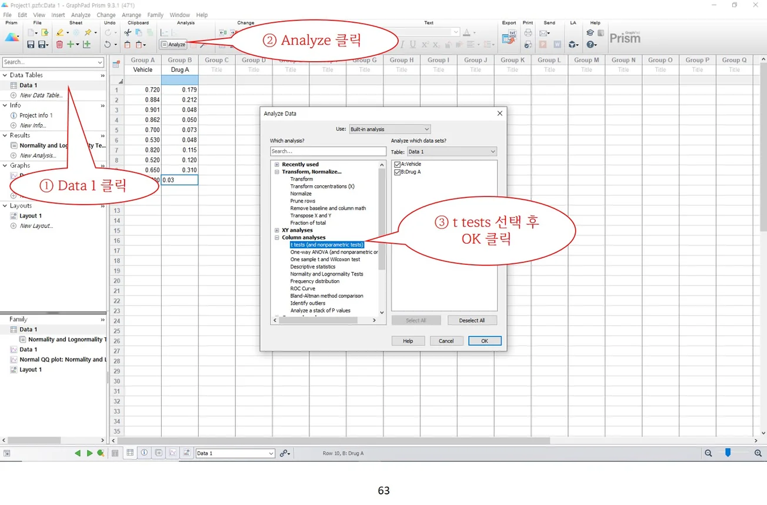Click the Paste clipboard icon
This screenshot has width=767, height=505.
(128, 44)
